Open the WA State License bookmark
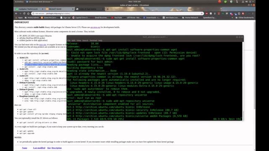The image size is (269, 151). click(x=171, y=18)
